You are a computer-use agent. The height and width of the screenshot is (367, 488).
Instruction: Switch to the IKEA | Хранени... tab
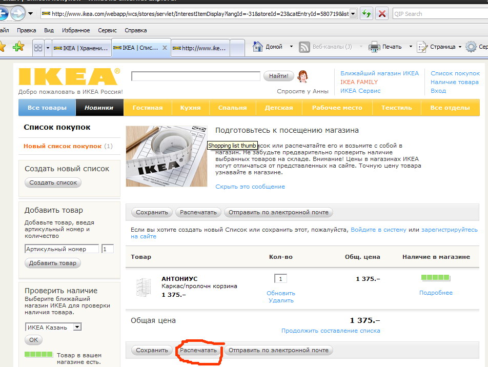81,48
